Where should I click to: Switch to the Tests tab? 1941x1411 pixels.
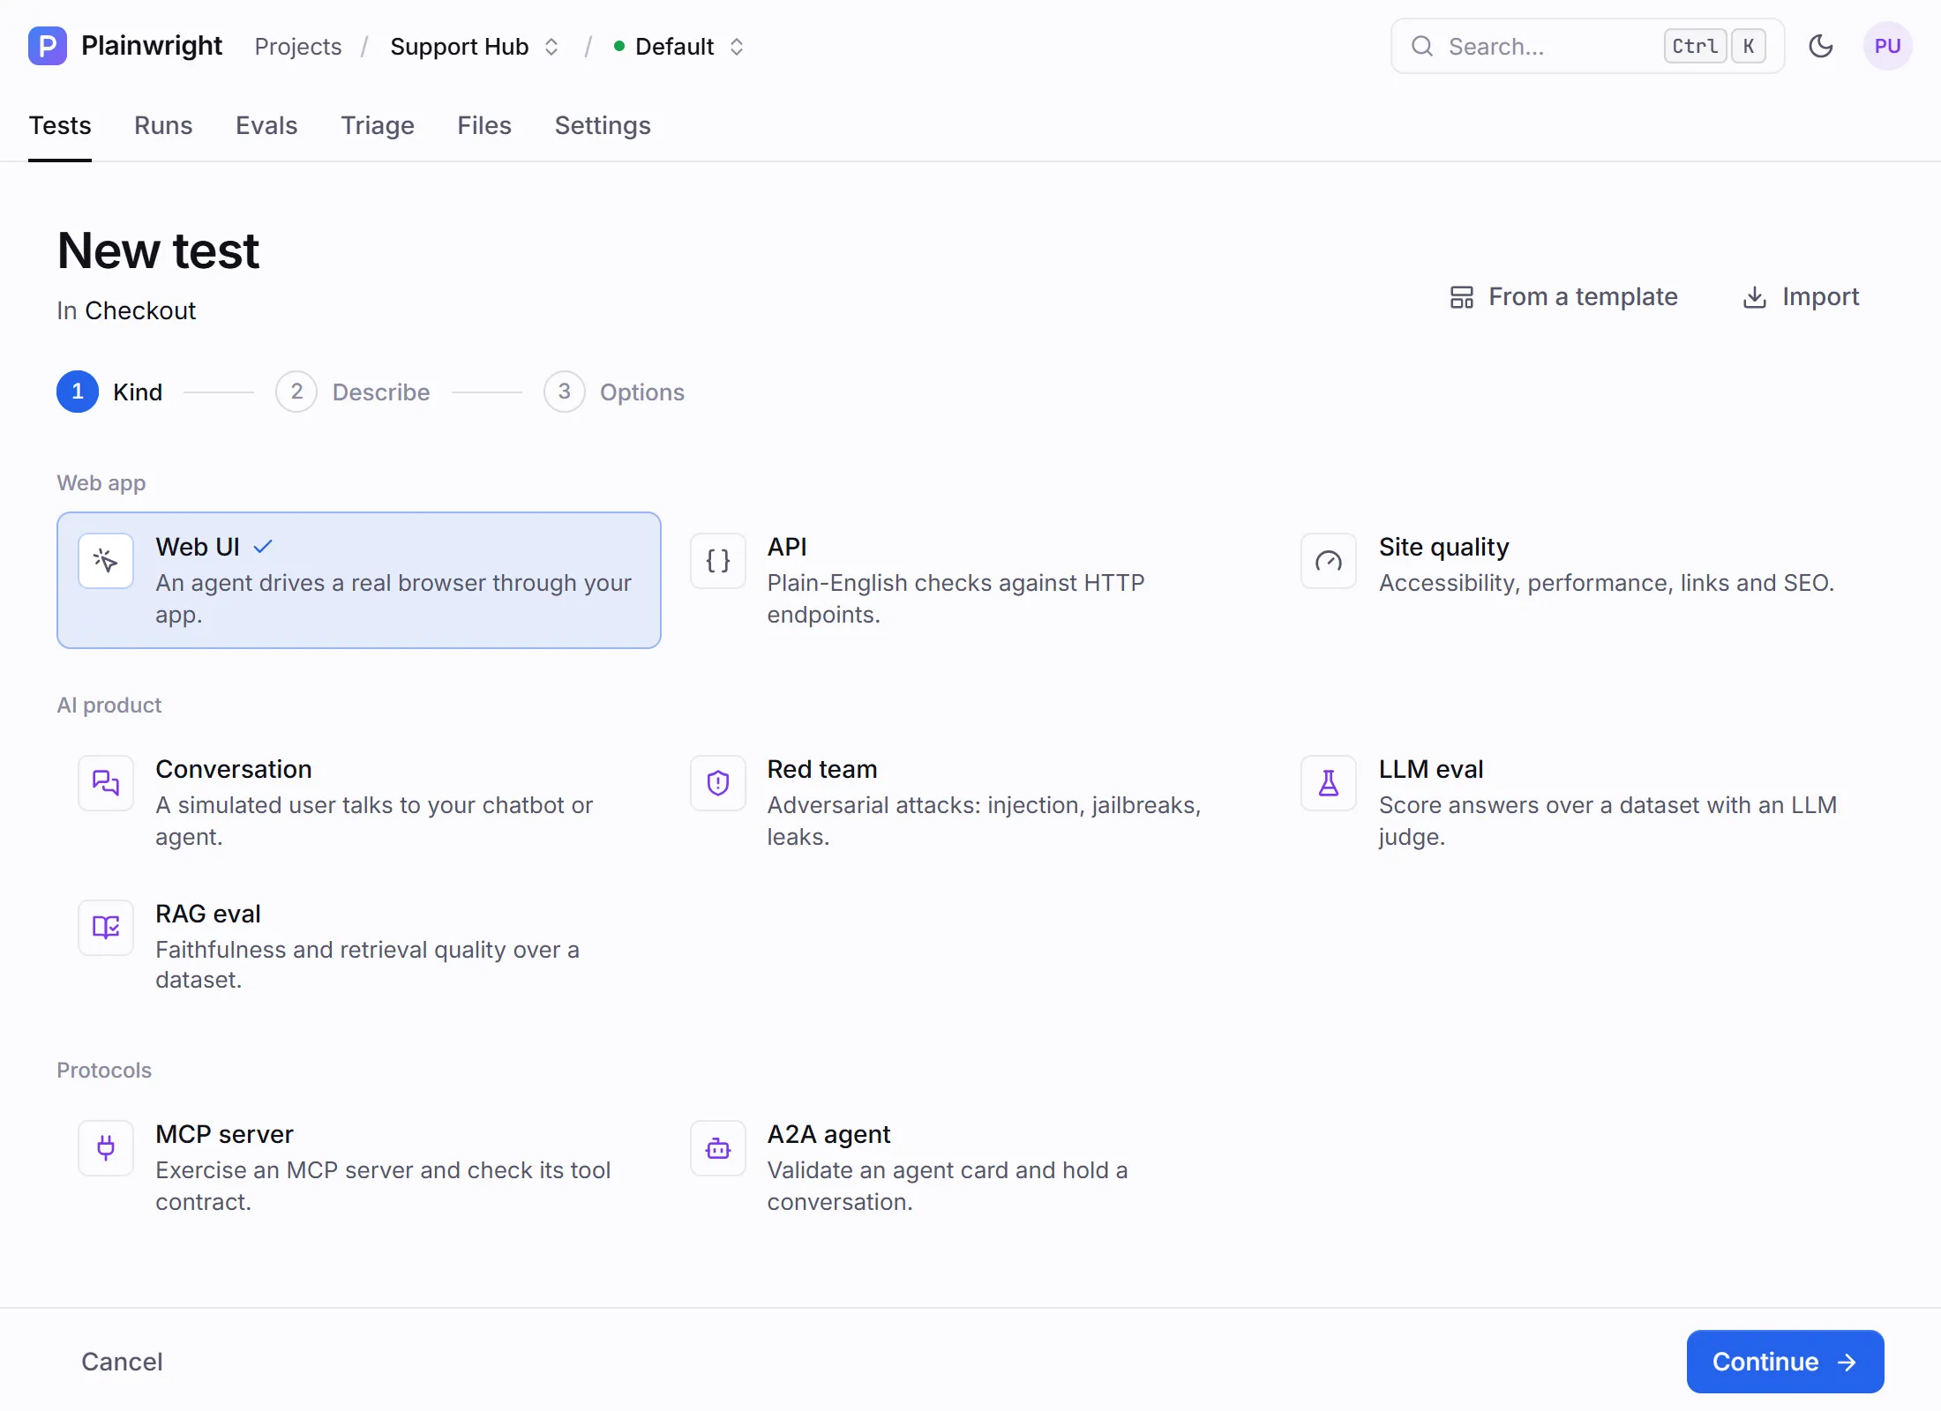click(60, 125)
